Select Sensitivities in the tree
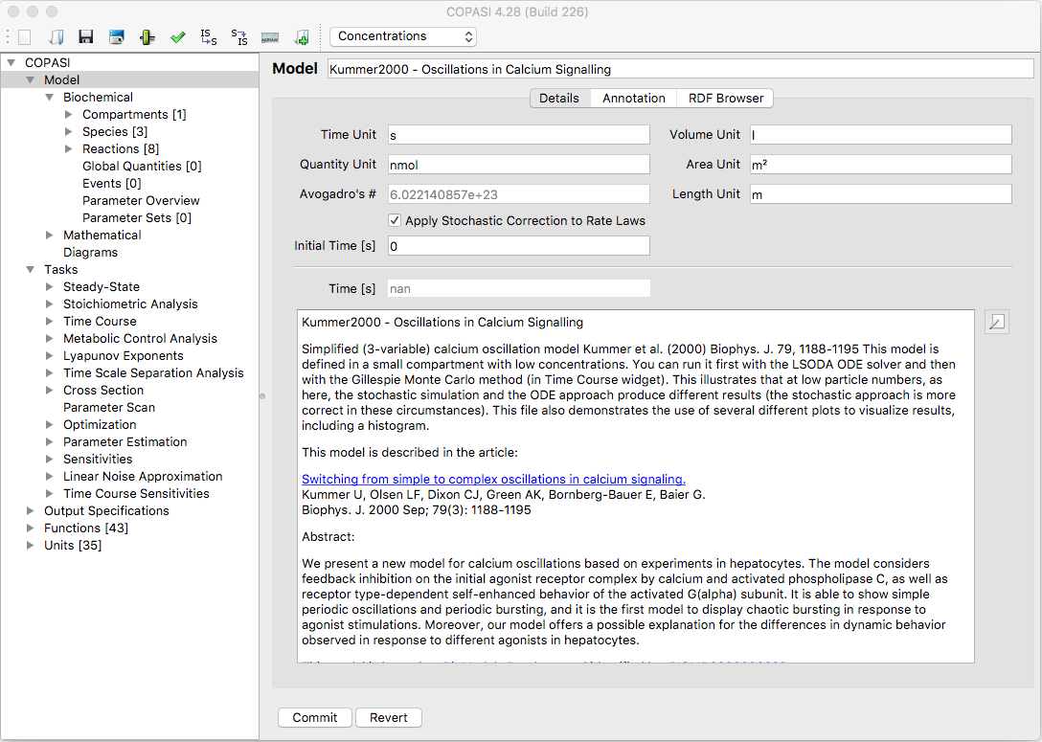This screenshot has width=1042, height=742. click(98, 460)
